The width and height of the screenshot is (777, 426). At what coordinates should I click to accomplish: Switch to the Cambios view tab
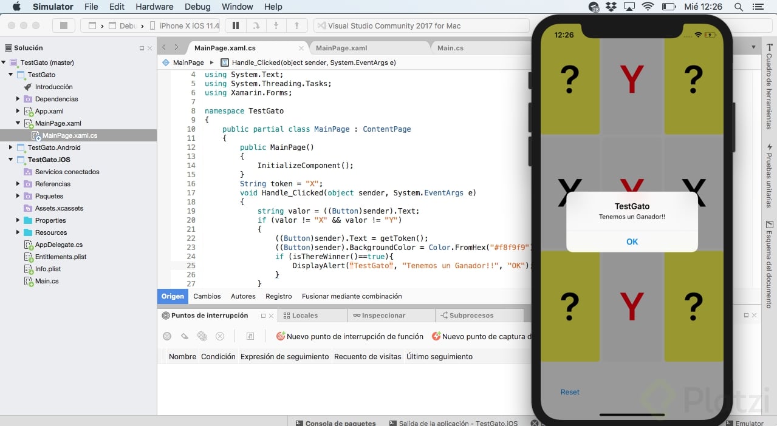coord(207,296)
